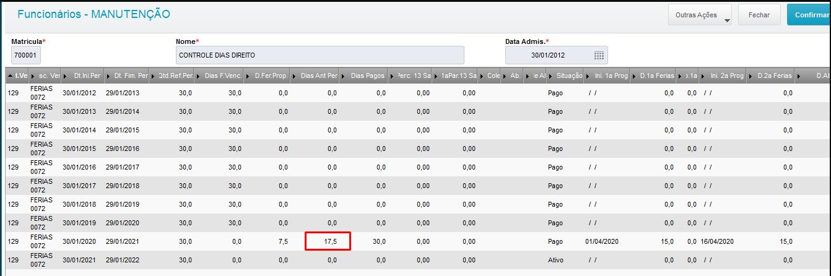Select the cell with end date 29/01/2021
This screenshot has height=276, width=831.
(123, 241)
